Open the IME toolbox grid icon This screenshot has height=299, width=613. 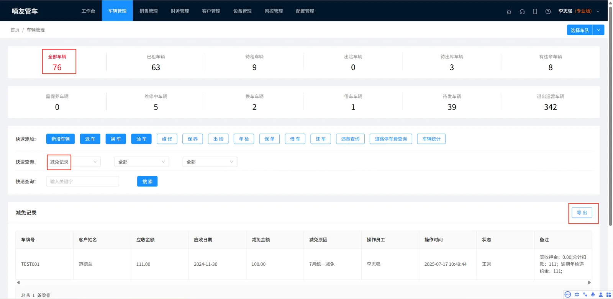tap(608, 294)
